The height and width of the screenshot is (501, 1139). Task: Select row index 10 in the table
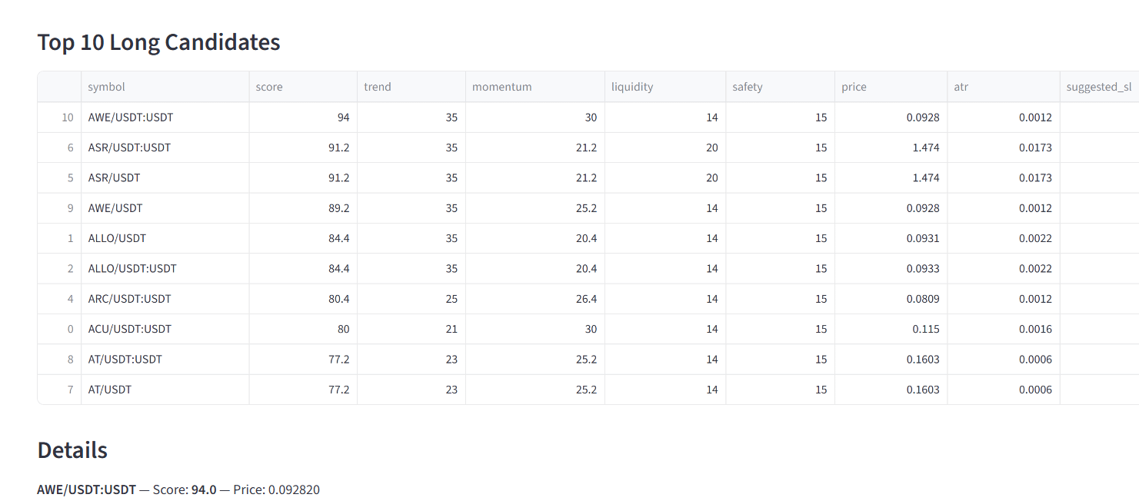click(x=68, y=118)
